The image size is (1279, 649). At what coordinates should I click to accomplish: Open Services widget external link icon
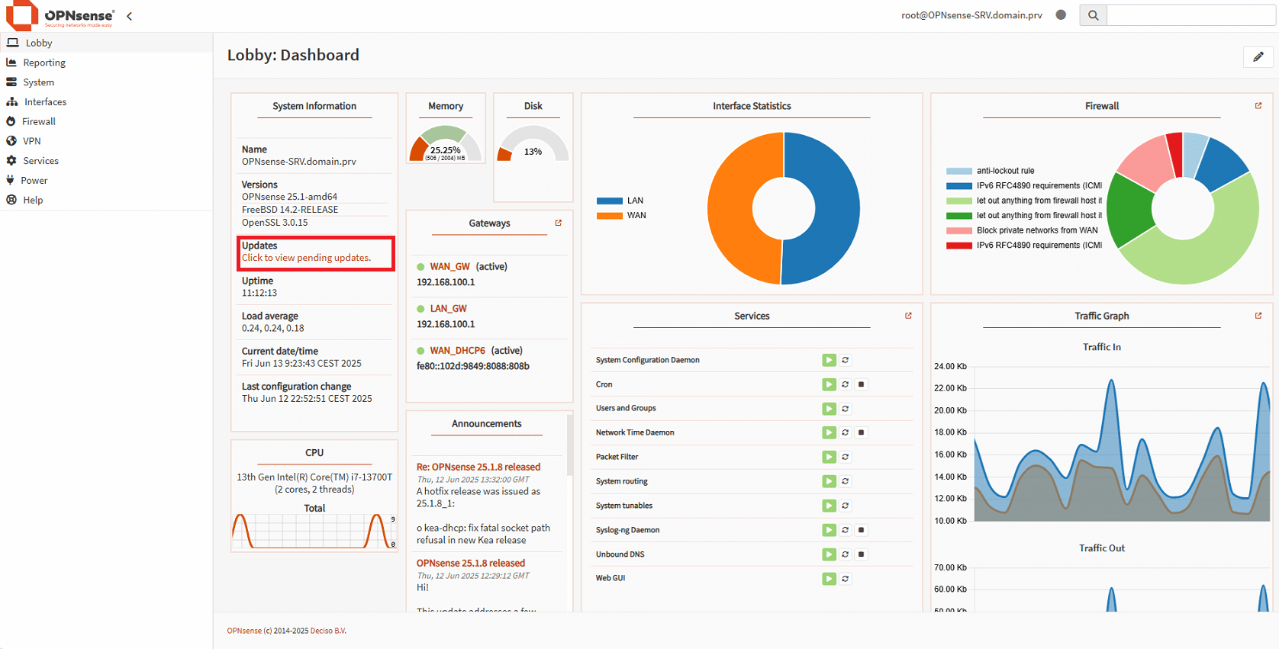point(908,315)
